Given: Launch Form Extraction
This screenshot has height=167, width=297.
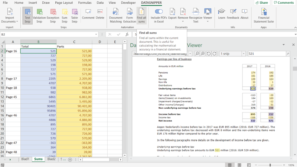Looking at the screenshot, I should 130,15.
